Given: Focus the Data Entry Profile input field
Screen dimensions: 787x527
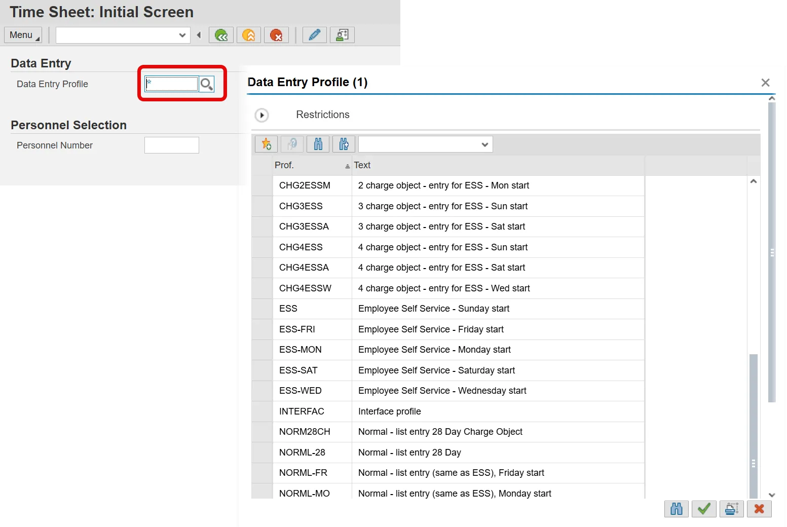Looking at the screenshot, I should point(171,84).
